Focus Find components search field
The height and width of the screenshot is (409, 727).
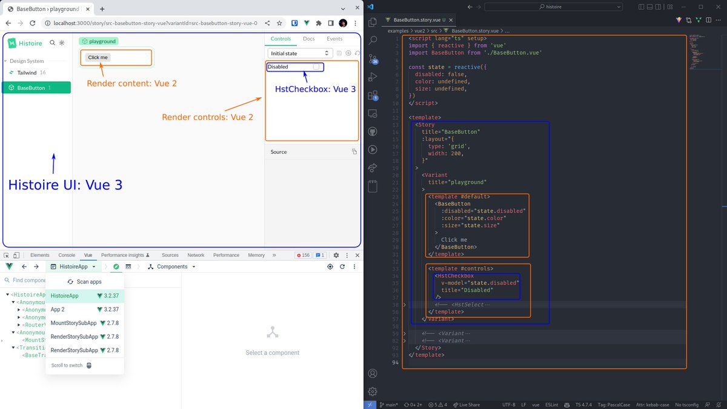coord(24,281)
